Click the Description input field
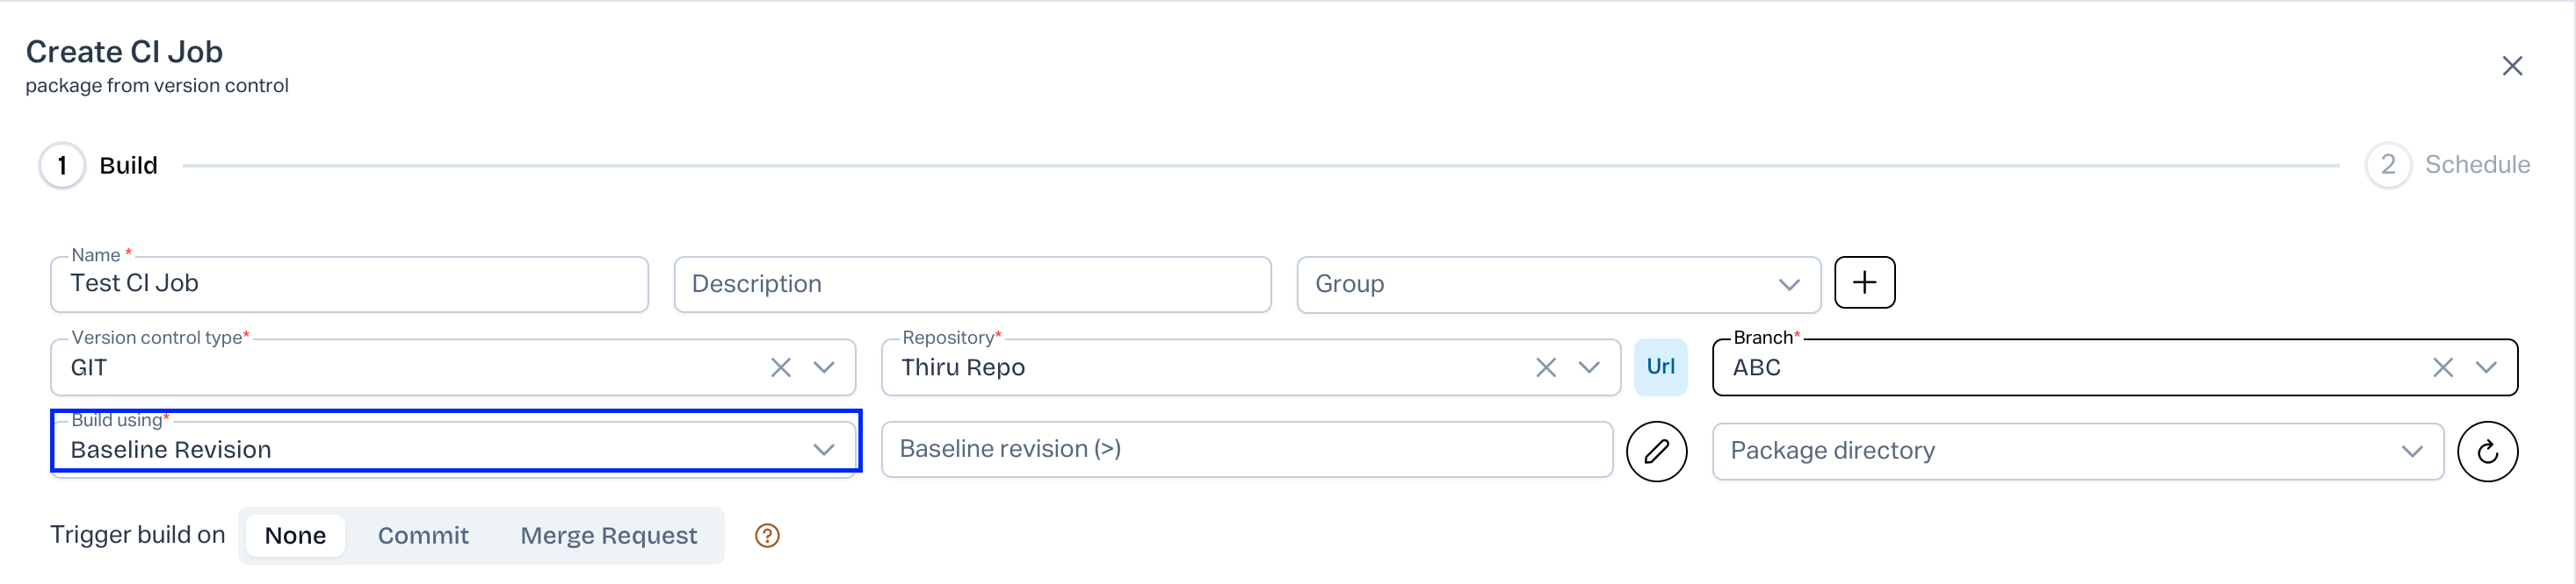The height and width of the screenshot is (584, 2576). click(x=972, y=286)
